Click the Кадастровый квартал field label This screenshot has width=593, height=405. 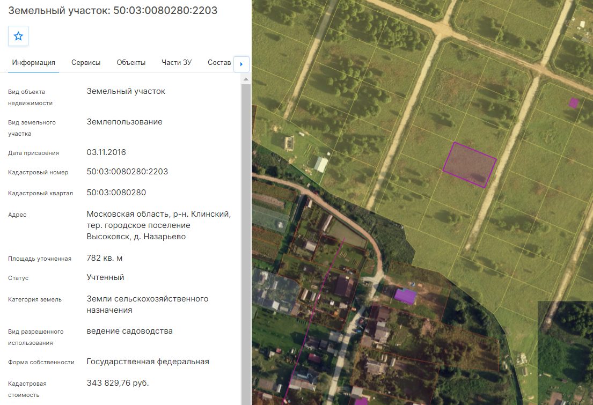coord(40,193)
